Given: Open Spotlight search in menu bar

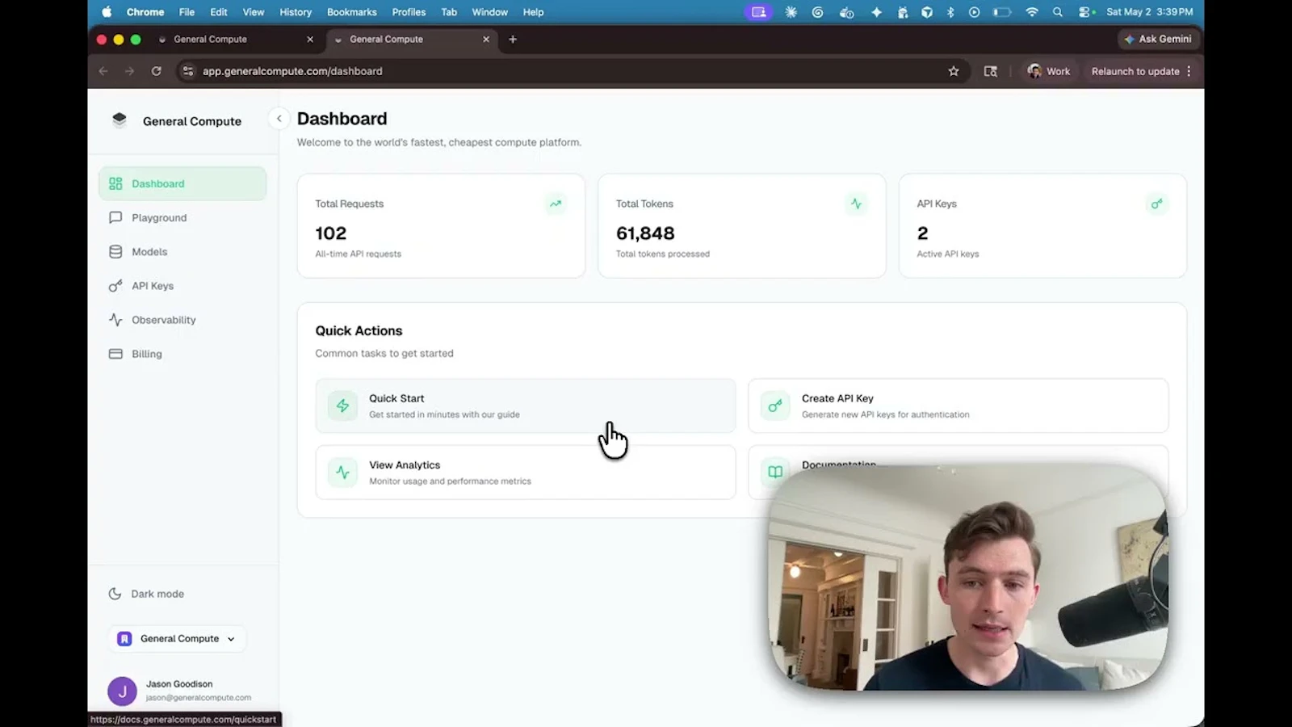Looking at the screenshot, I should point(1058,12).
